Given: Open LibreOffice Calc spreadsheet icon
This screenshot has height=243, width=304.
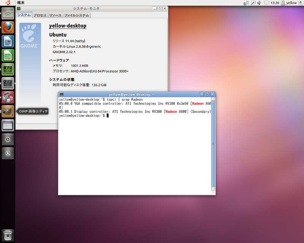Looking at the screenshot, I should click(8, 55).
